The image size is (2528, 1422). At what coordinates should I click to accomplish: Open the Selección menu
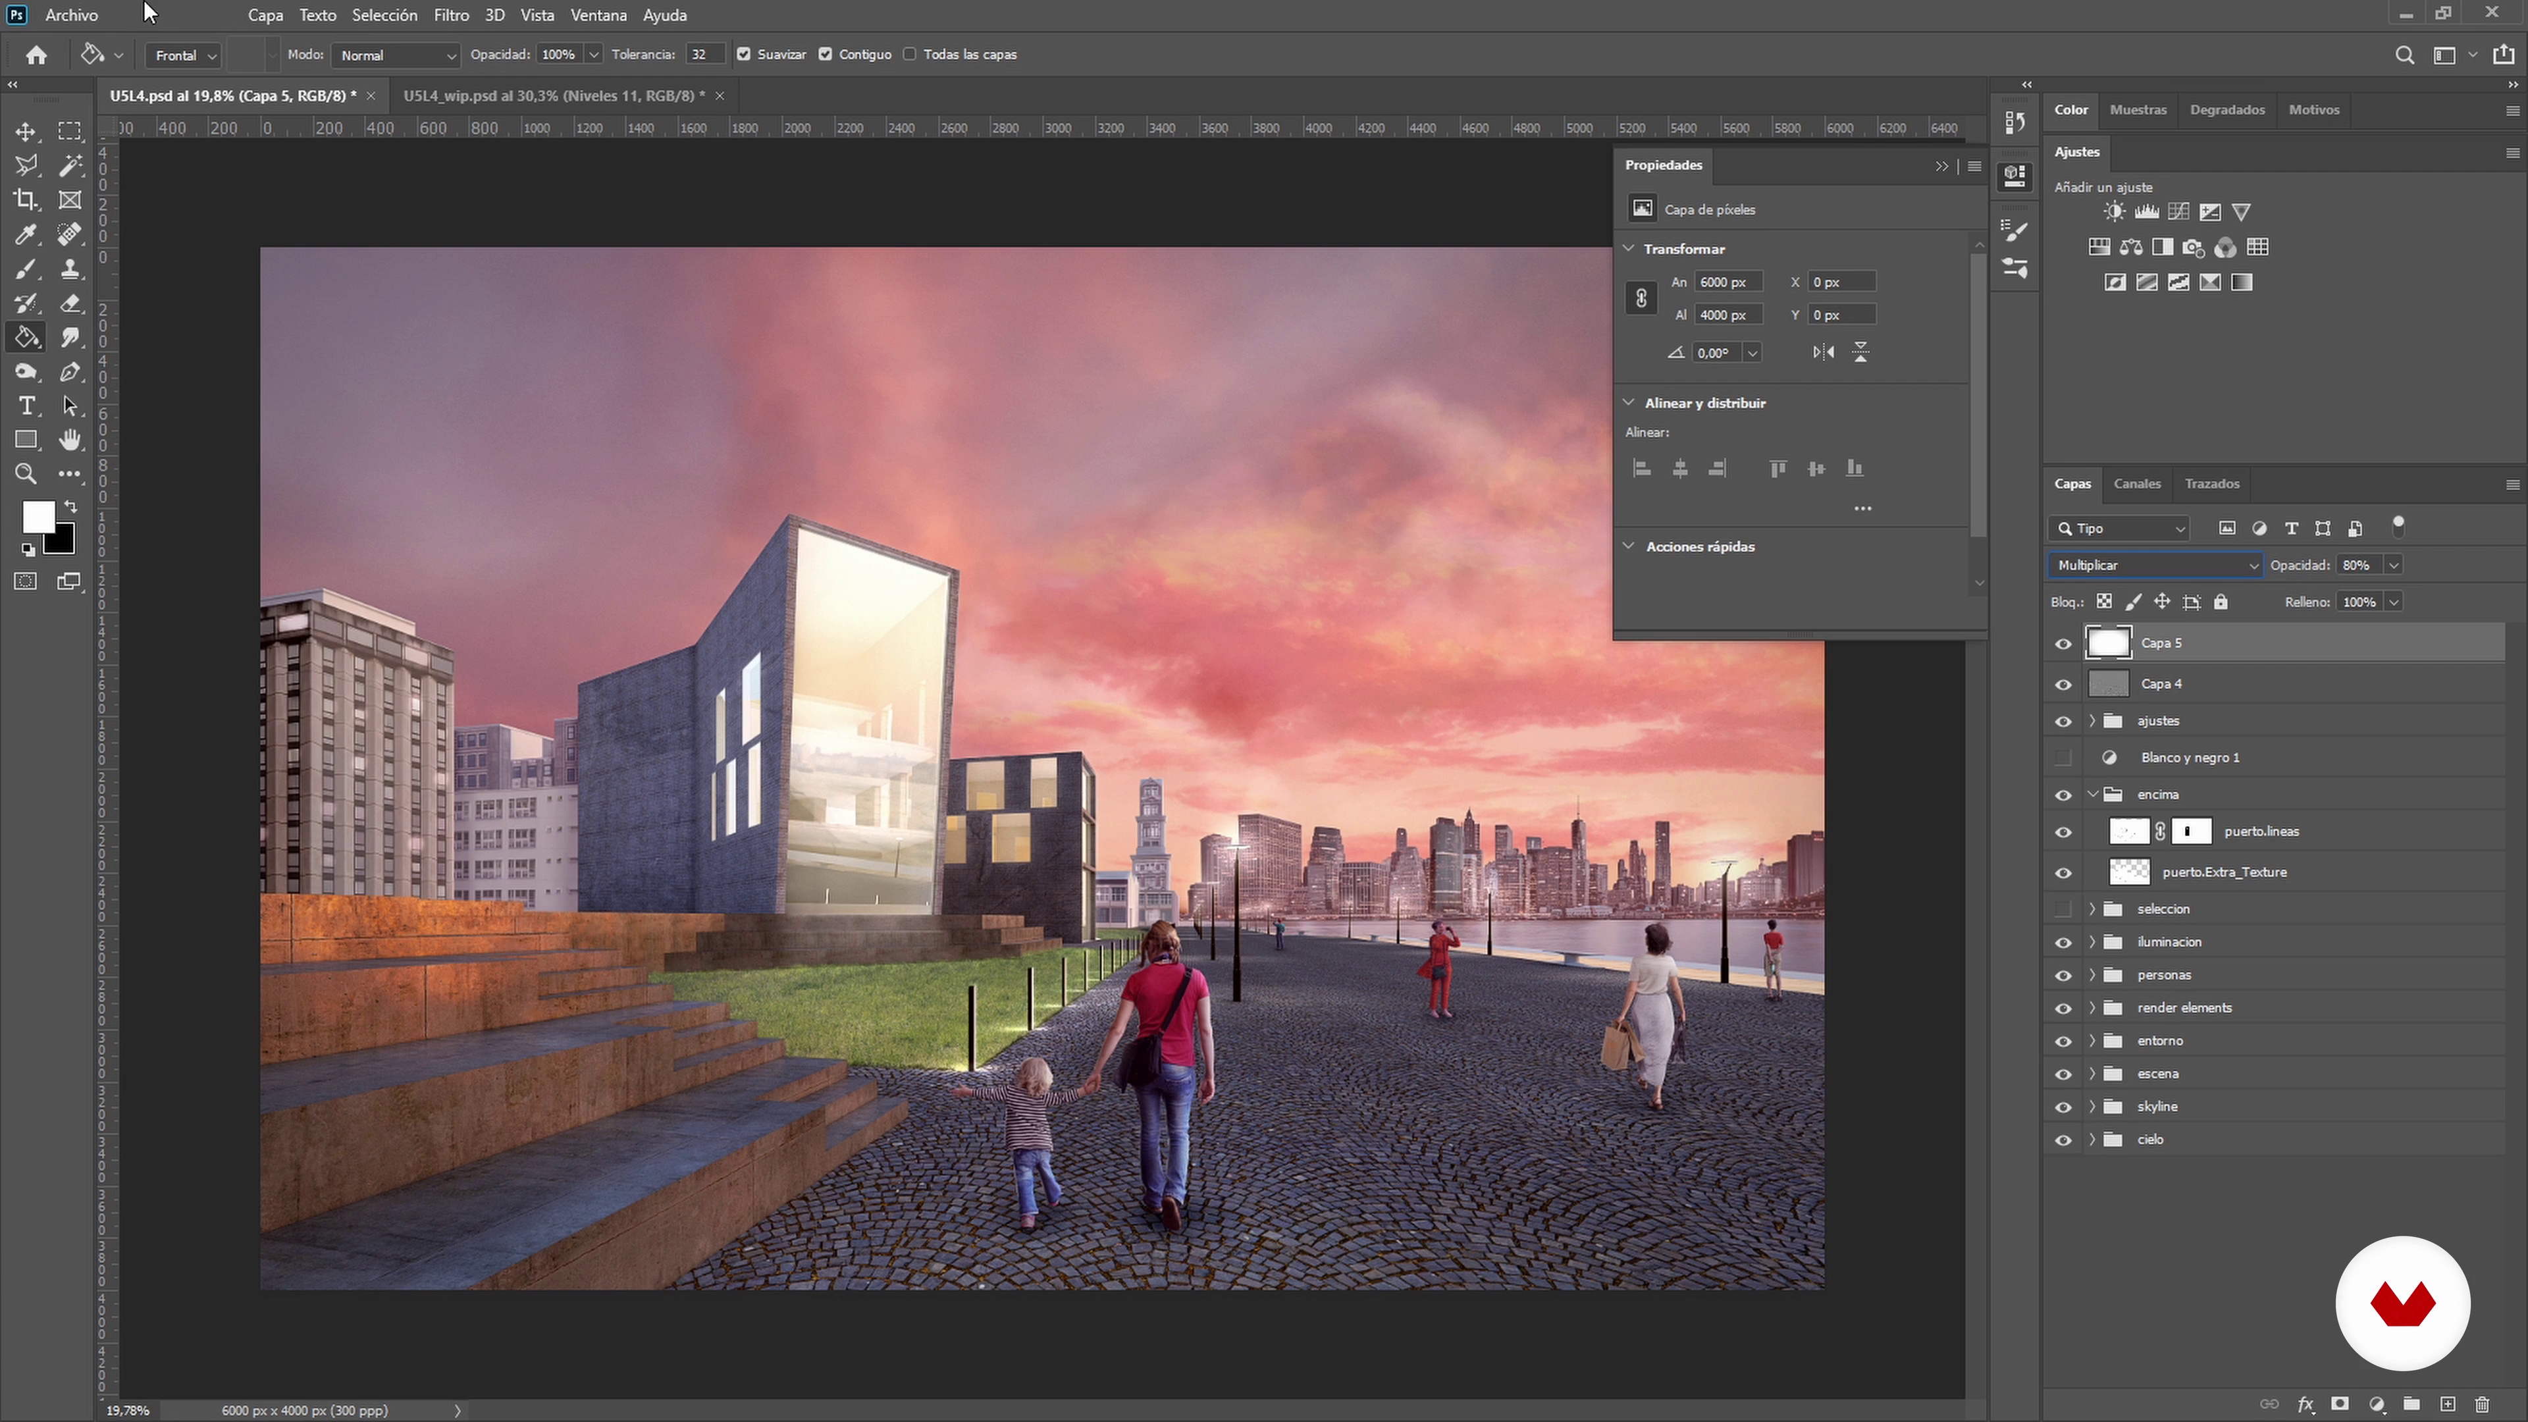pos(384,14)
